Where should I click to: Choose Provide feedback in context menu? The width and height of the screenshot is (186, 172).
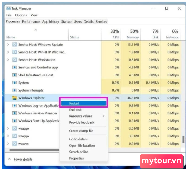pos(82,122)
